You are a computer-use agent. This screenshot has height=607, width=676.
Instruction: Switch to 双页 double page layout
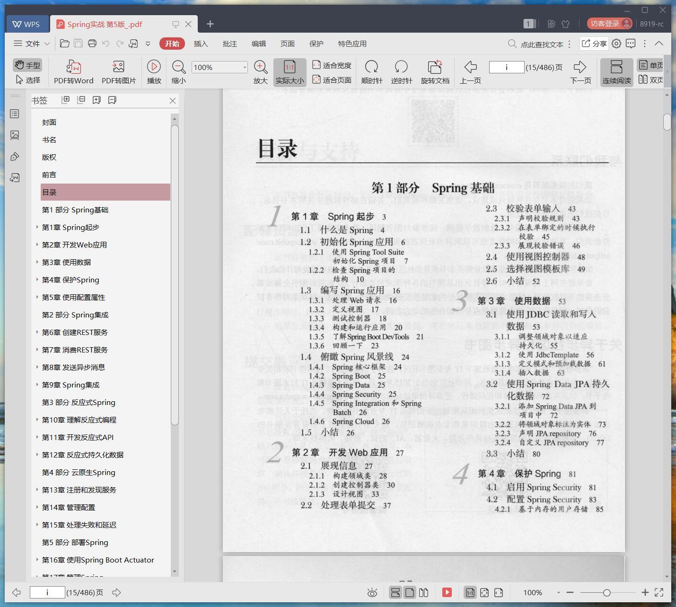tap(650, 79)
